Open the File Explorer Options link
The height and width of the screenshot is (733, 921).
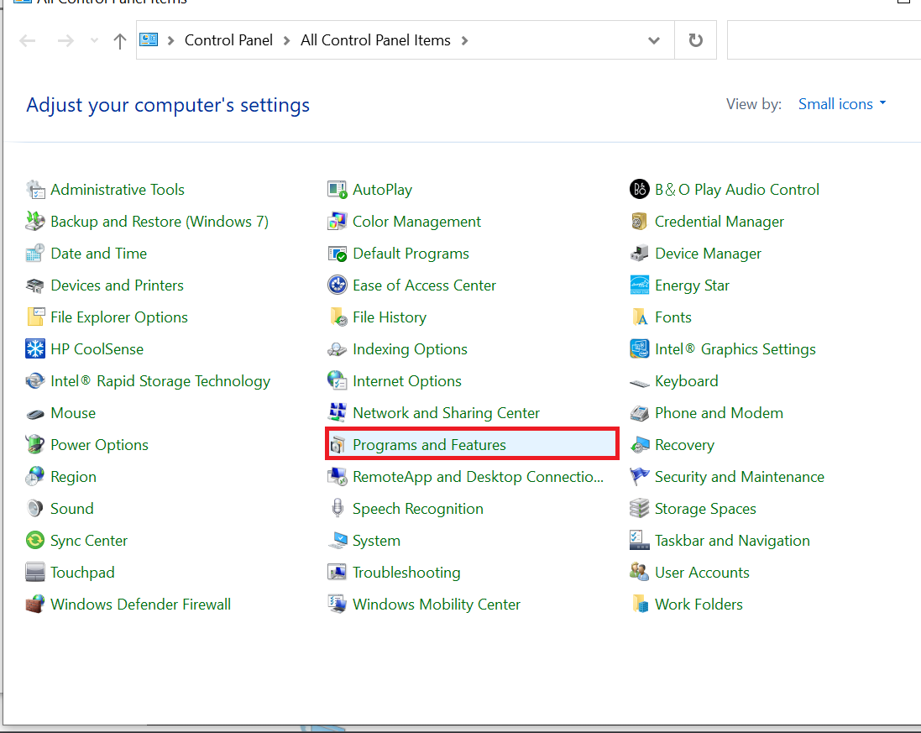pos(119,317)
